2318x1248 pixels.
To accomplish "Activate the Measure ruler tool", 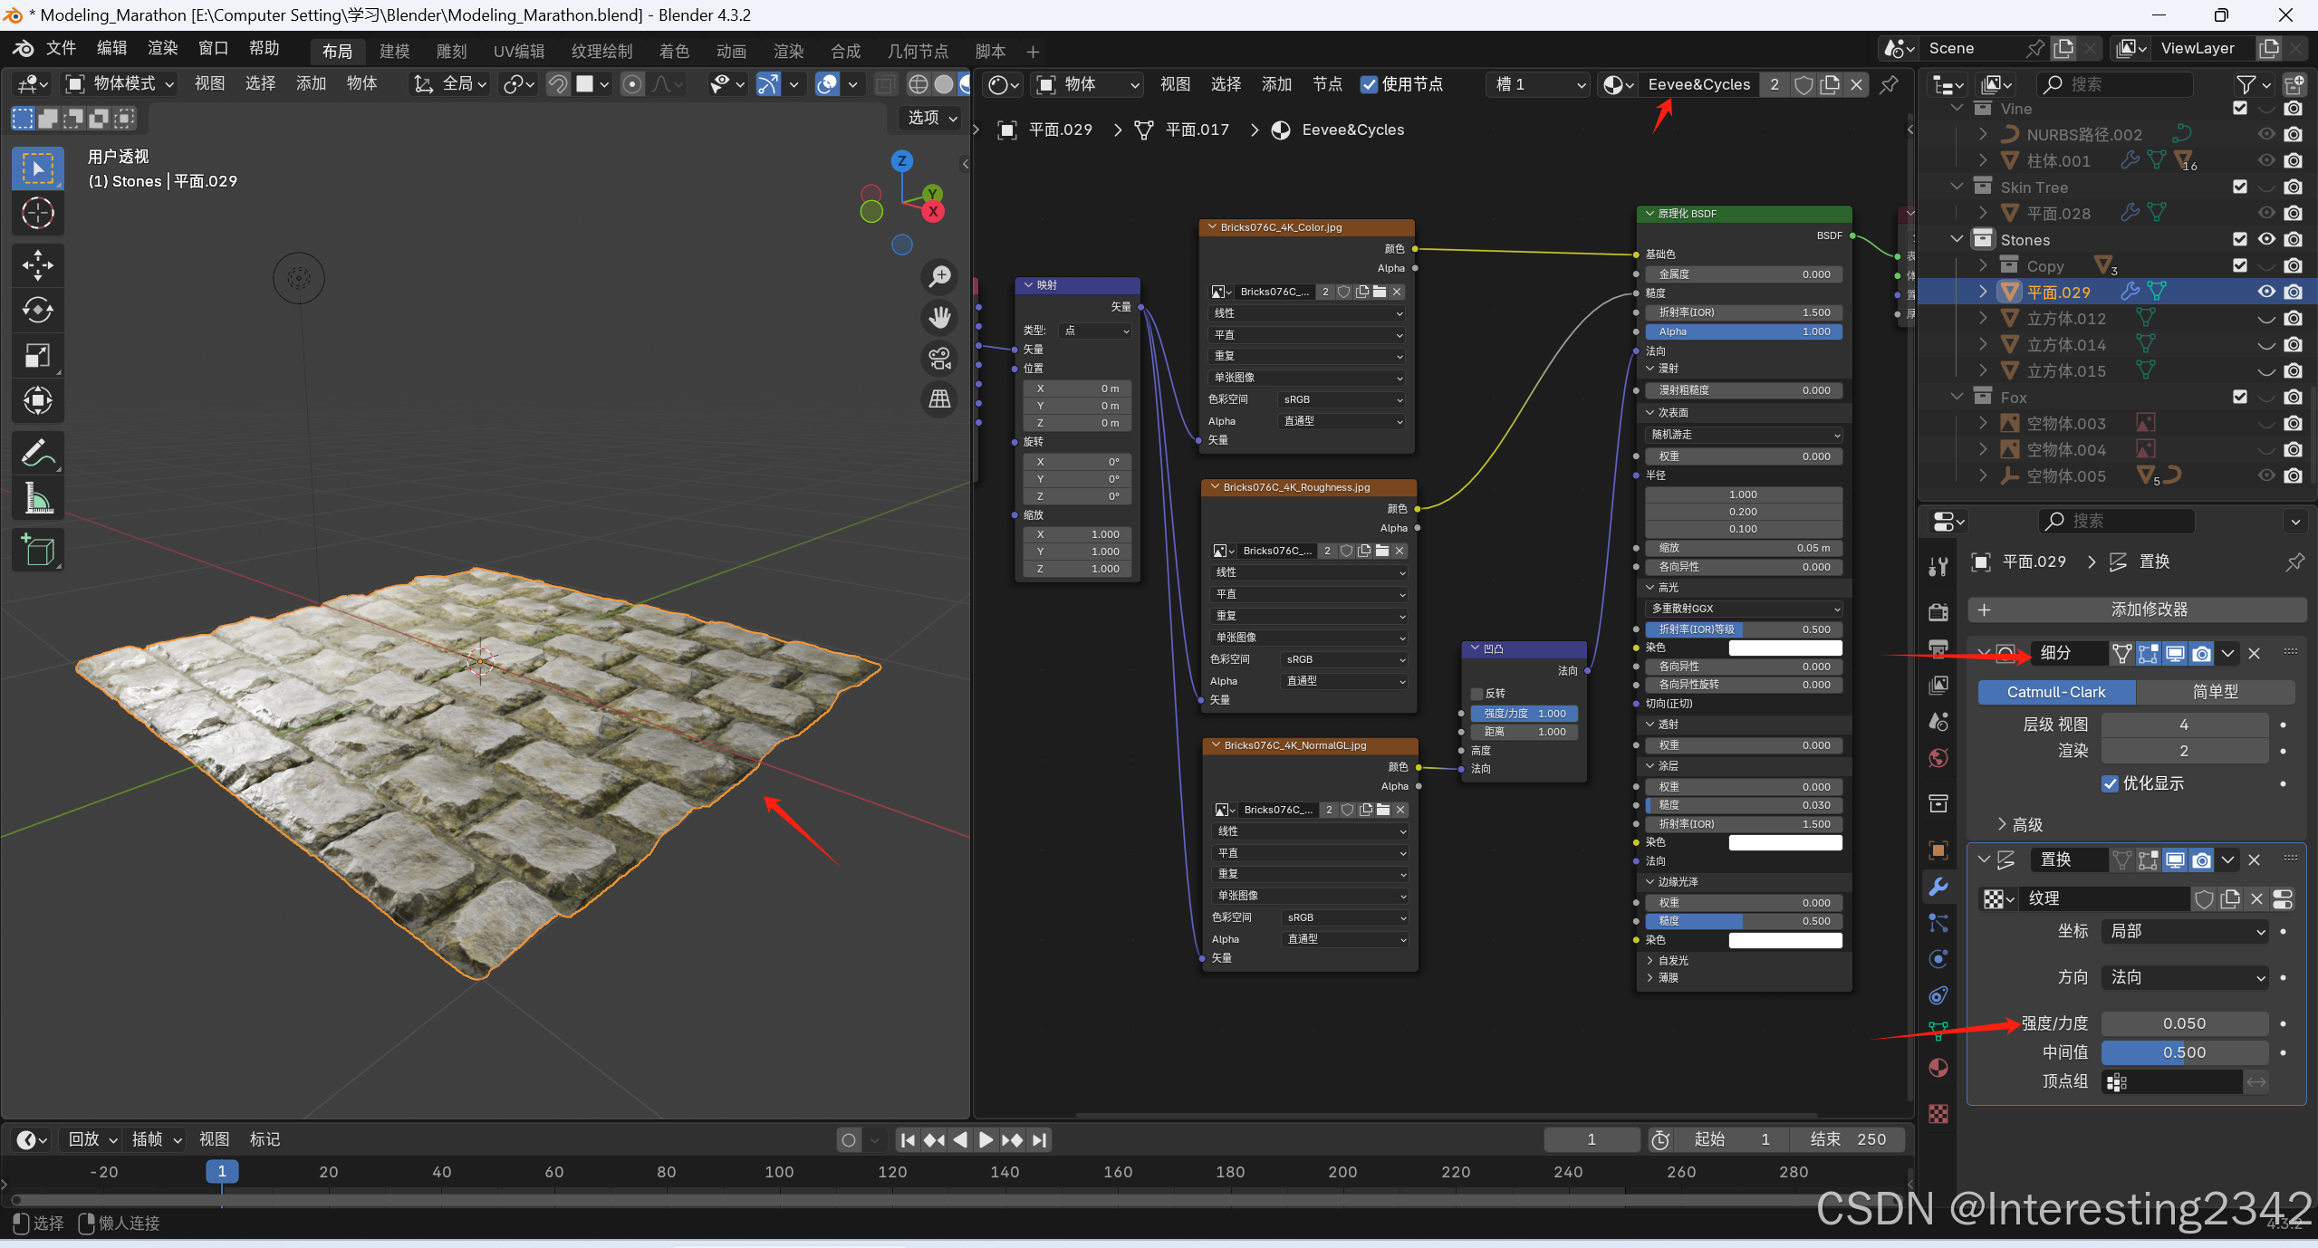I will coord(37,497).
